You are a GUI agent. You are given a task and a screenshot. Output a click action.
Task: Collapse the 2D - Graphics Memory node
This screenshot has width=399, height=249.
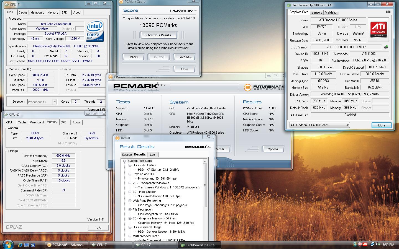point(130,218)
